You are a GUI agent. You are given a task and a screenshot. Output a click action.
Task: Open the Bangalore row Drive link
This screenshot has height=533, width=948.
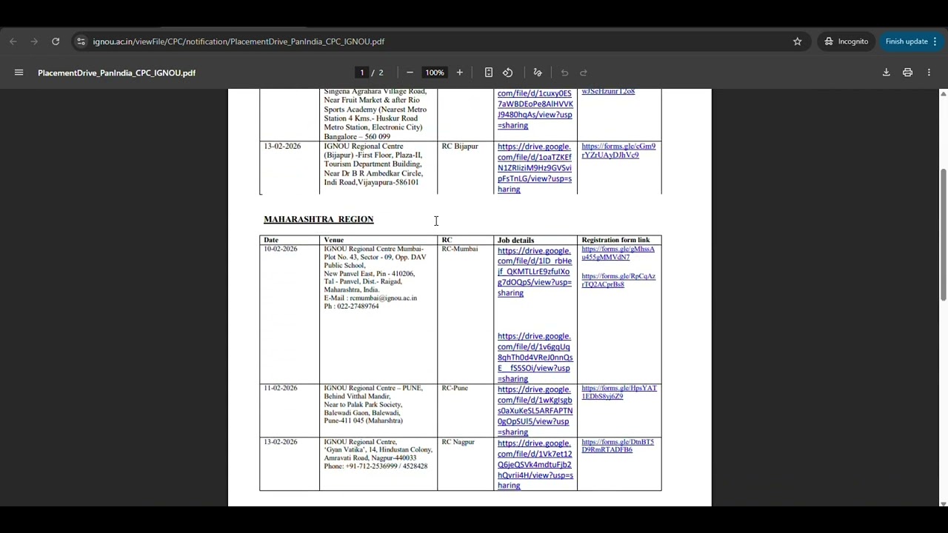click(x=535, y=110)
